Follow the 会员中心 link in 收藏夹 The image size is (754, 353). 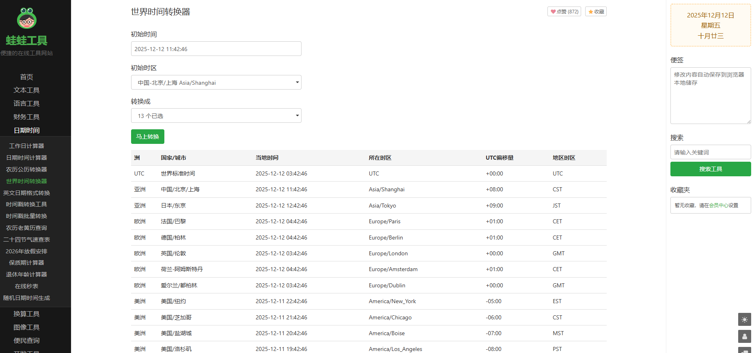pyautogui.click(x=719, y=205)
